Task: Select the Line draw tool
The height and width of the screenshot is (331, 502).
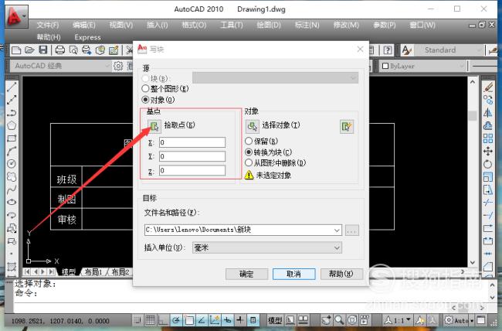Action: pyautogui.click(x=12, y=87)
